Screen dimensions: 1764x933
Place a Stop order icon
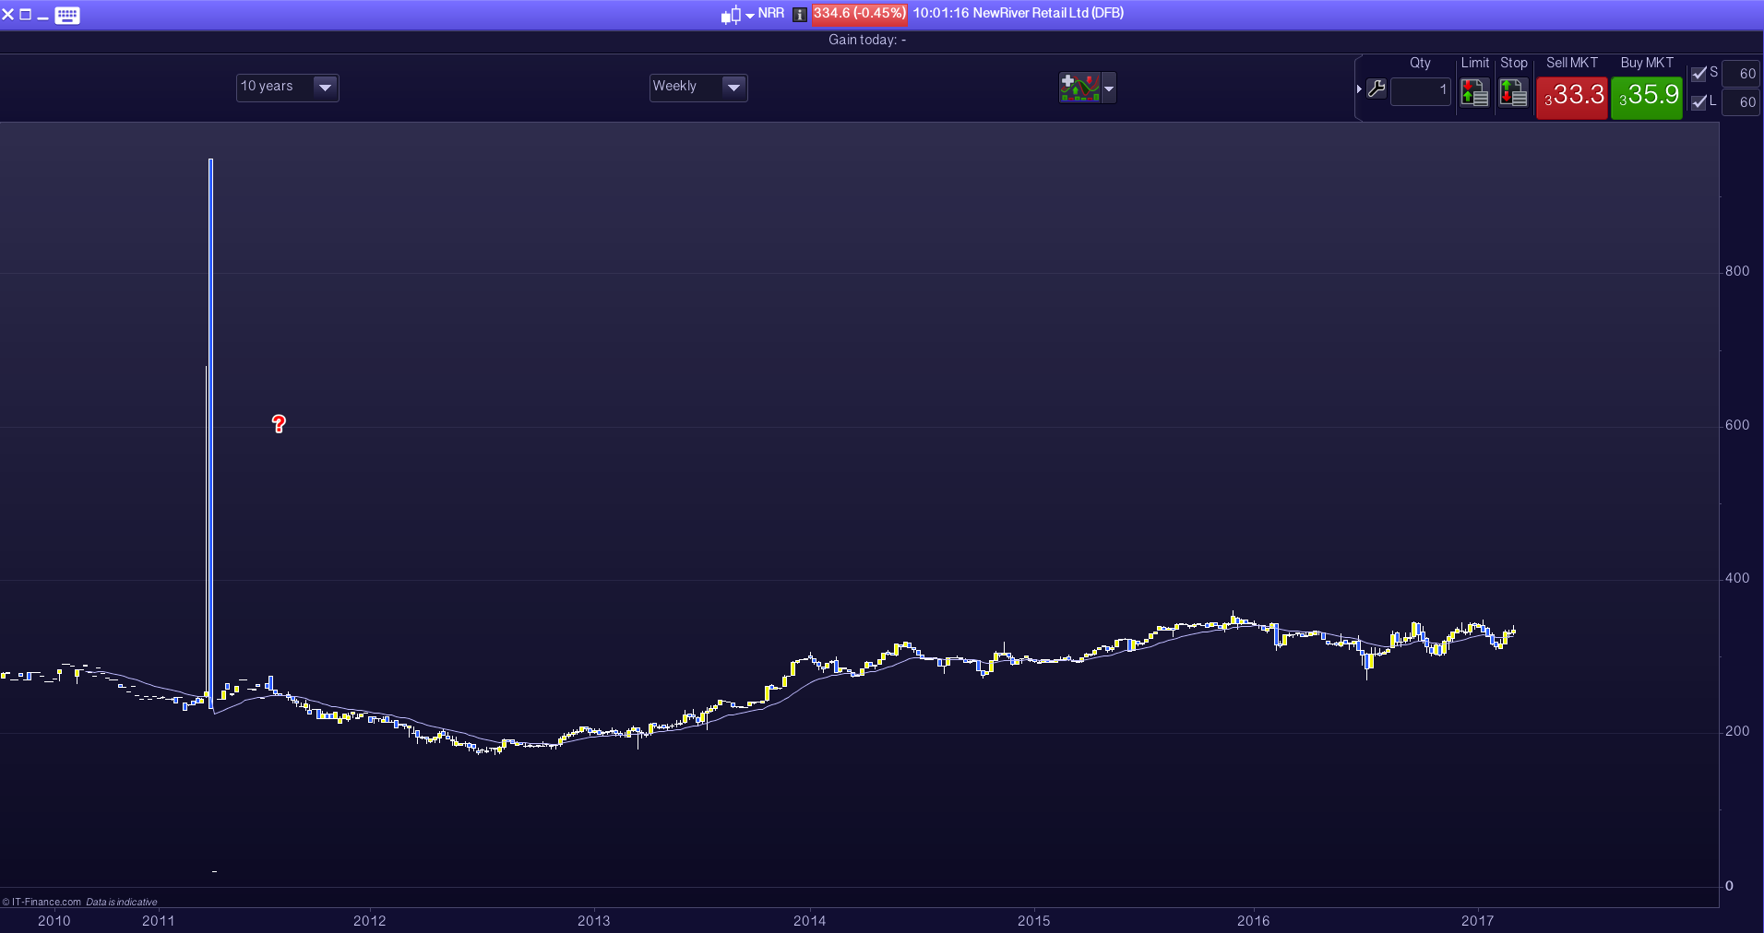coord(1513,93)
